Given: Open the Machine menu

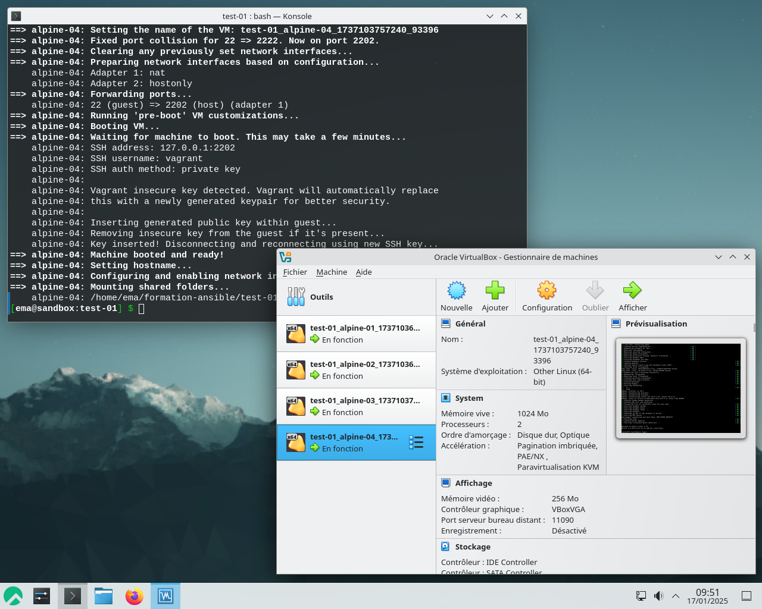Looking at the screenshot, I should click(331, 272).
